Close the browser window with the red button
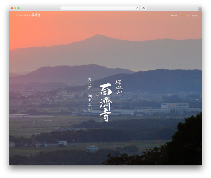This screenshot has width=211, height=178. tap(12, 8)
